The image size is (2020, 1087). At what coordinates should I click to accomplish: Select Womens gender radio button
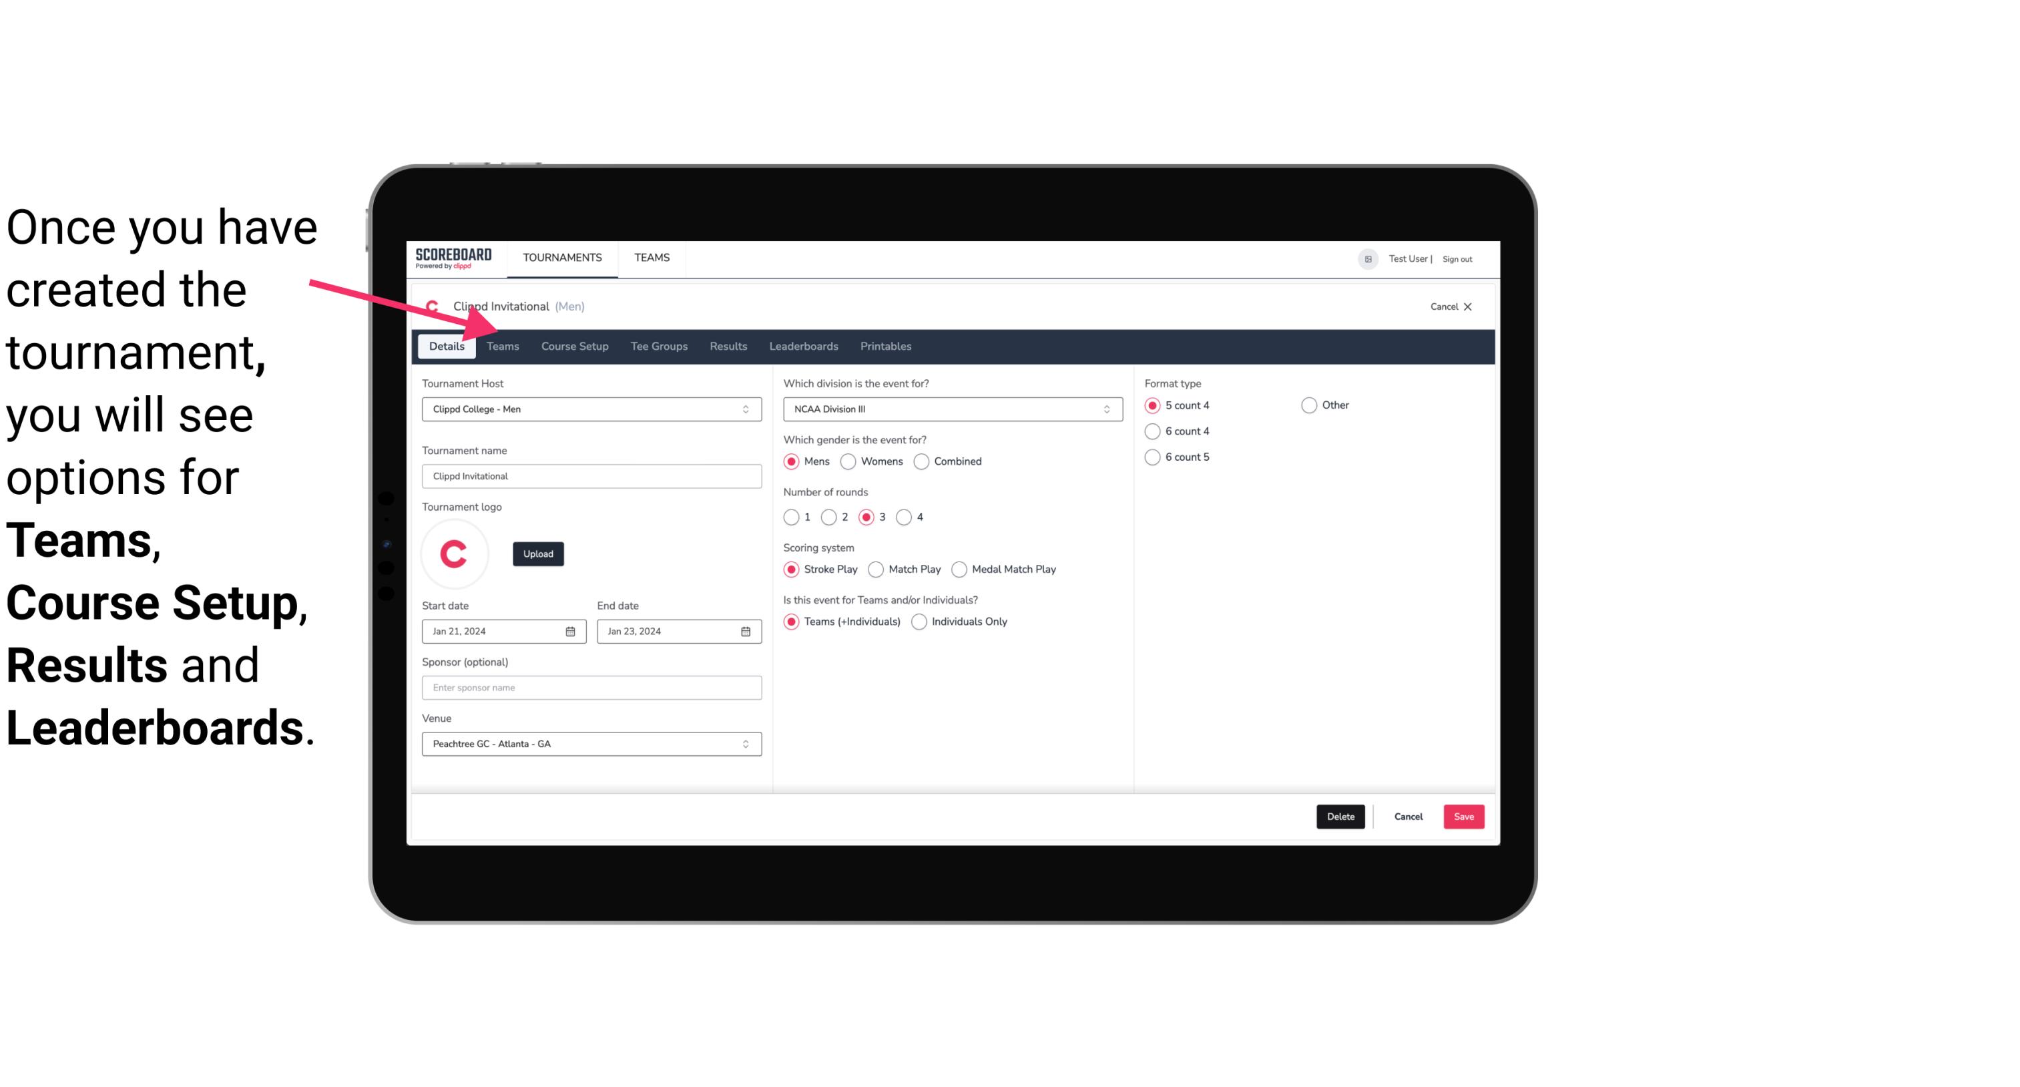click(x=848, y=461)
